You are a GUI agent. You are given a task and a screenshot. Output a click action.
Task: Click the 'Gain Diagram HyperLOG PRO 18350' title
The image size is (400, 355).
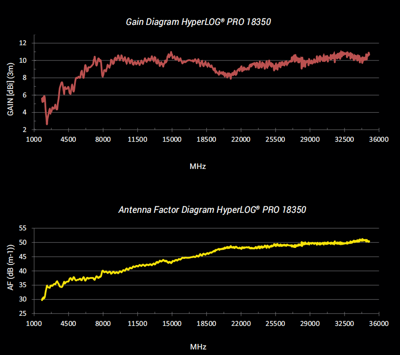tap(198, 22)
